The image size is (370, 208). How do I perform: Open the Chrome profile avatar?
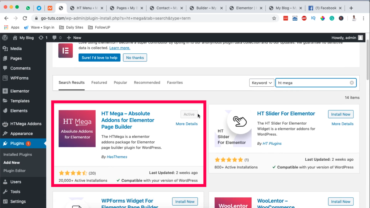point(354,18)
